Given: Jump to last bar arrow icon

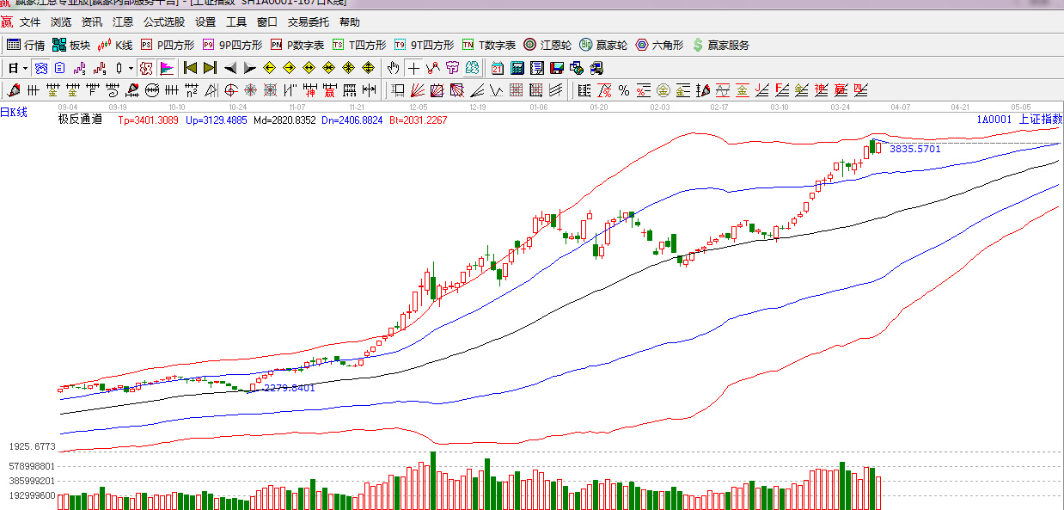Looking at the screenshot, I should click(x=210, y=68).
